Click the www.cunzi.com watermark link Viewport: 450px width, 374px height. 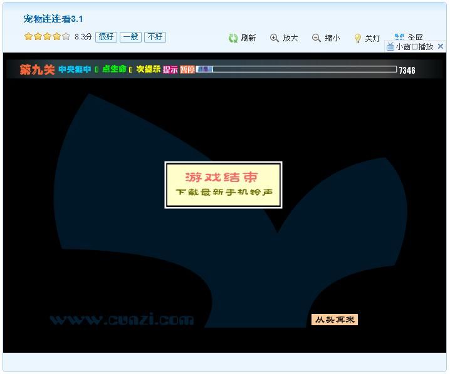[122, 320]
